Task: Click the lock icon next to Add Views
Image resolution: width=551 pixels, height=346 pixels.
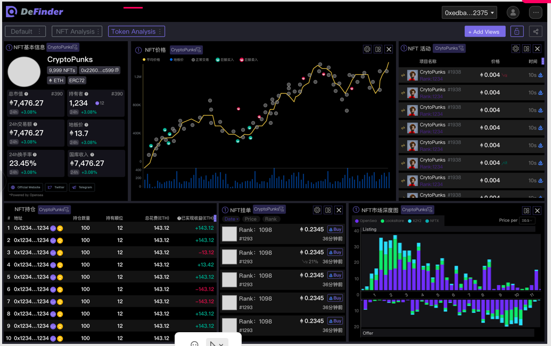Action: click(x=516, y=31)
